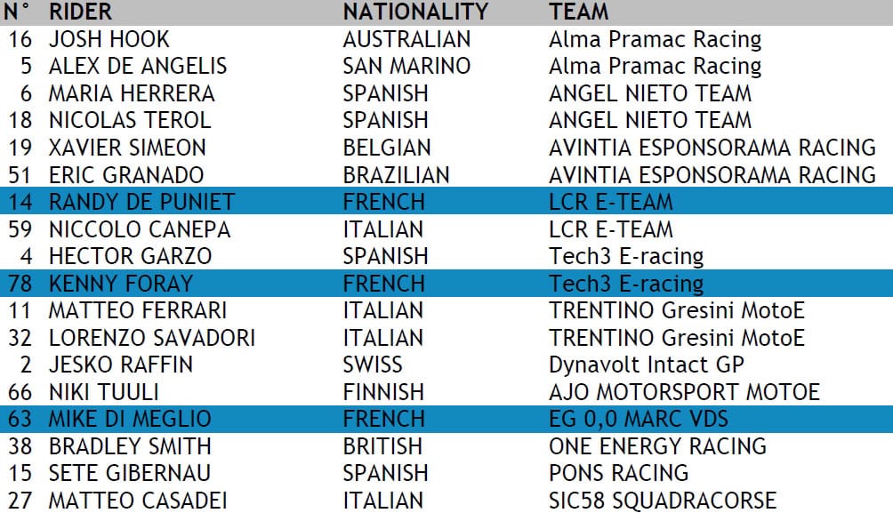Select the PONS RACING team cell
The height and width of the screenshot is (513, 893).
point(618,473)
